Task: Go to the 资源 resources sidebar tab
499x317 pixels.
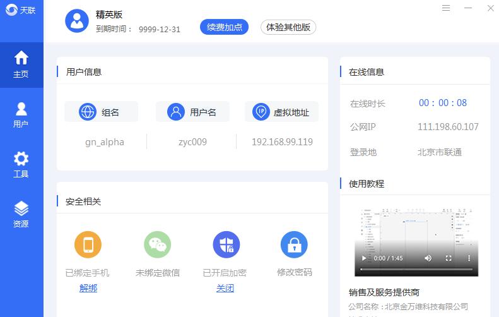Action: click(21, 215)
